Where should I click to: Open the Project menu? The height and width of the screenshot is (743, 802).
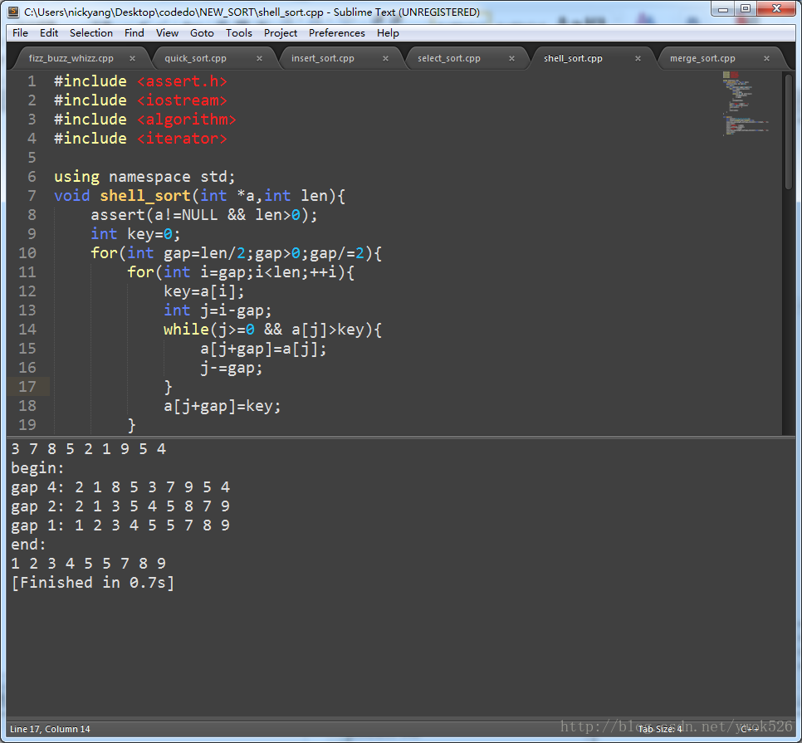tap(281, 33)
